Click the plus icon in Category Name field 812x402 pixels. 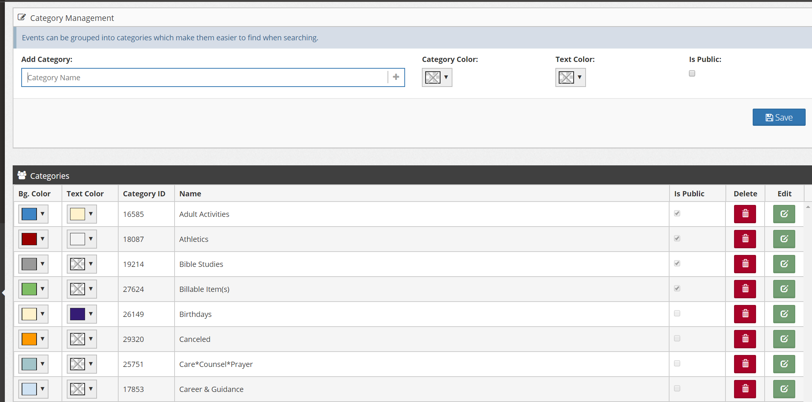(396, 77)
